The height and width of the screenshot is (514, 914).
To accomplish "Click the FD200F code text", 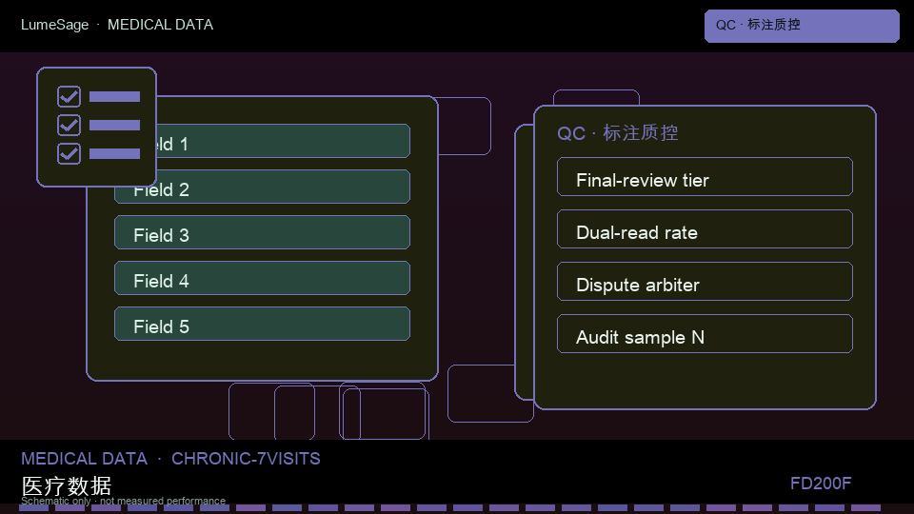I will point(821,484).
